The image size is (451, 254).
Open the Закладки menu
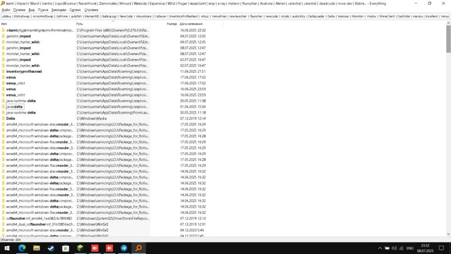coord(59,10)
